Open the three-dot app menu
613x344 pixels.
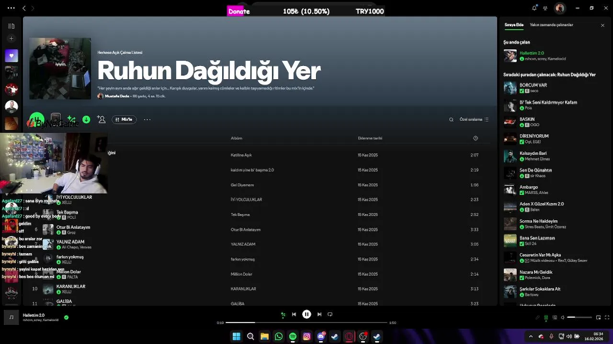pos(11,8)
